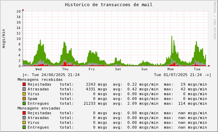
Task: Click the '114 msgs/min' max value
Action: [193, 103]
